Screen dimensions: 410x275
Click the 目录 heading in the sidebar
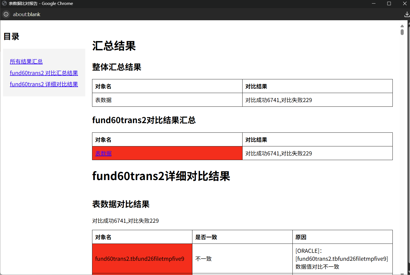pos(12,36)
